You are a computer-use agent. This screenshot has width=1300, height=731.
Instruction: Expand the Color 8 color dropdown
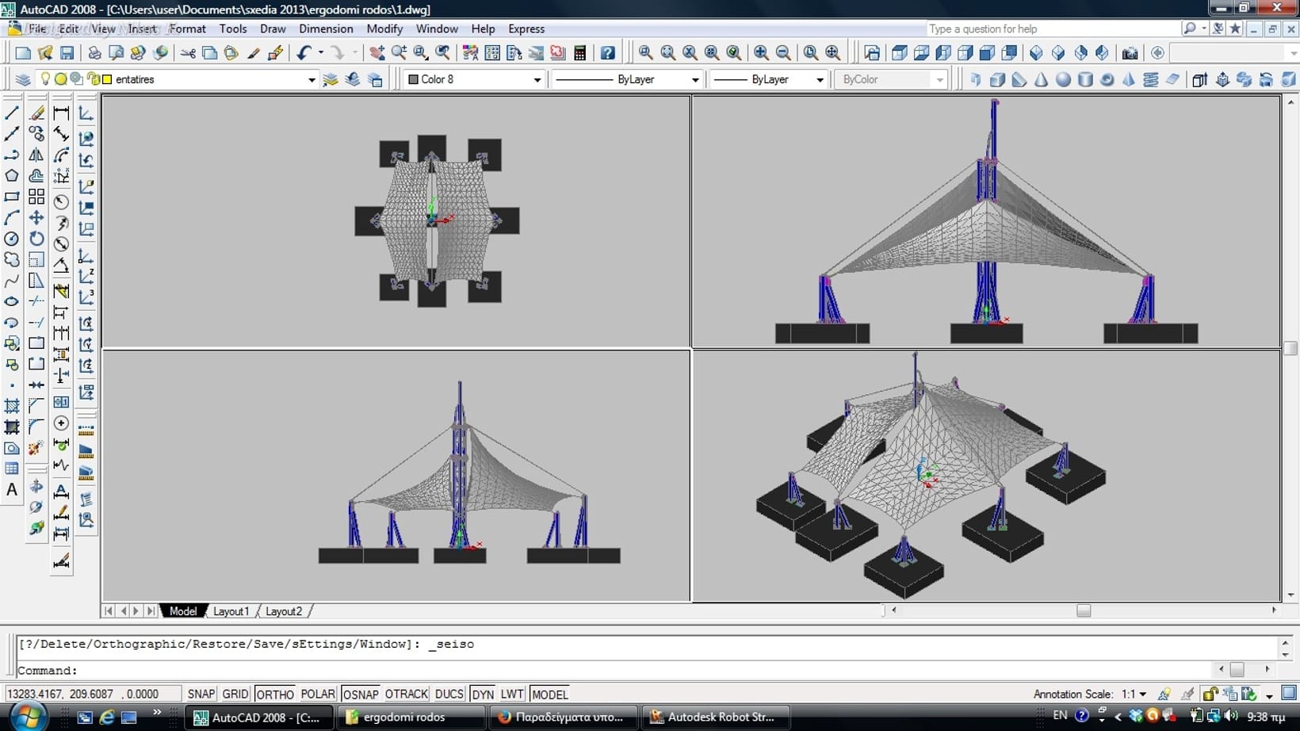point(537,79)
